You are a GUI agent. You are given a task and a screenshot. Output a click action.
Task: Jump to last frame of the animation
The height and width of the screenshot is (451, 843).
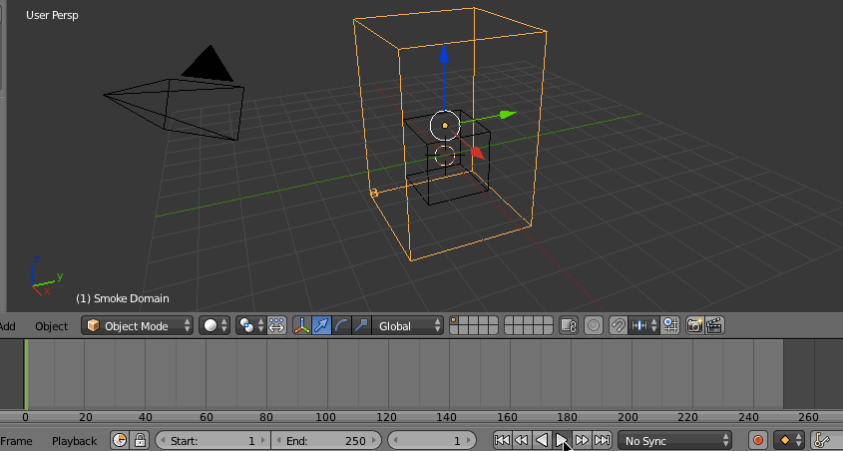[x=601, y=441]
